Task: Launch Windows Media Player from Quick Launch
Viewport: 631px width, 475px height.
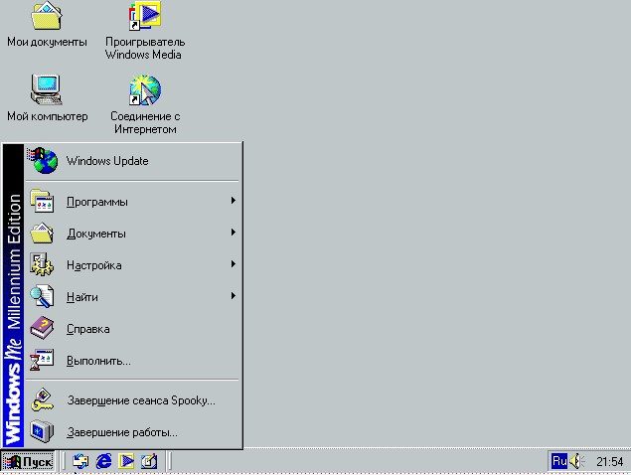Action: [126, 461]
